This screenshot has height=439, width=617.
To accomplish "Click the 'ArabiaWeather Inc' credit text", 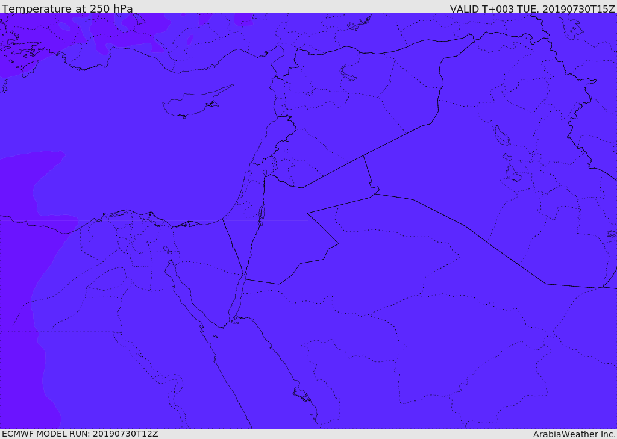I will pos(574,434).
